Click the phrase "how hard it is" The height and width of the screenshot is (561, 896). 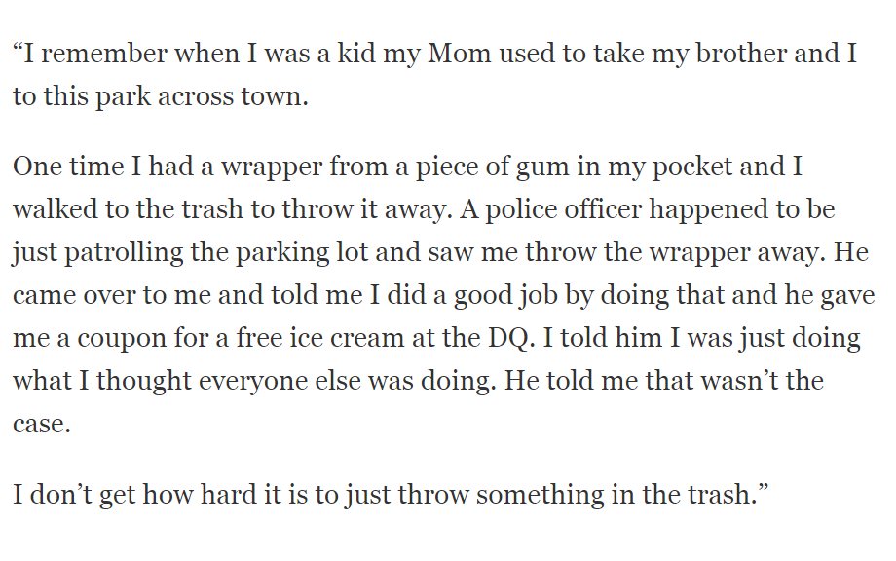point(225,495)
